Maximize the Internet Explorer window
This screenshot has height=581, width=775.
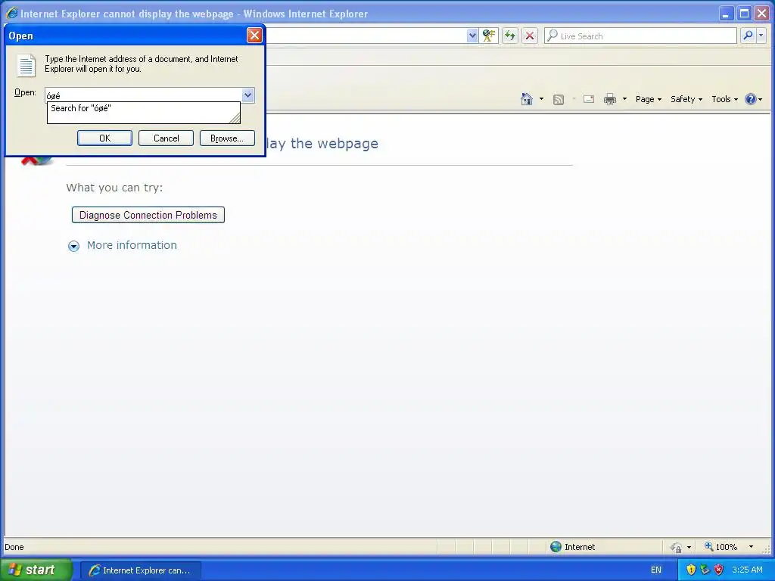[744, 14]
